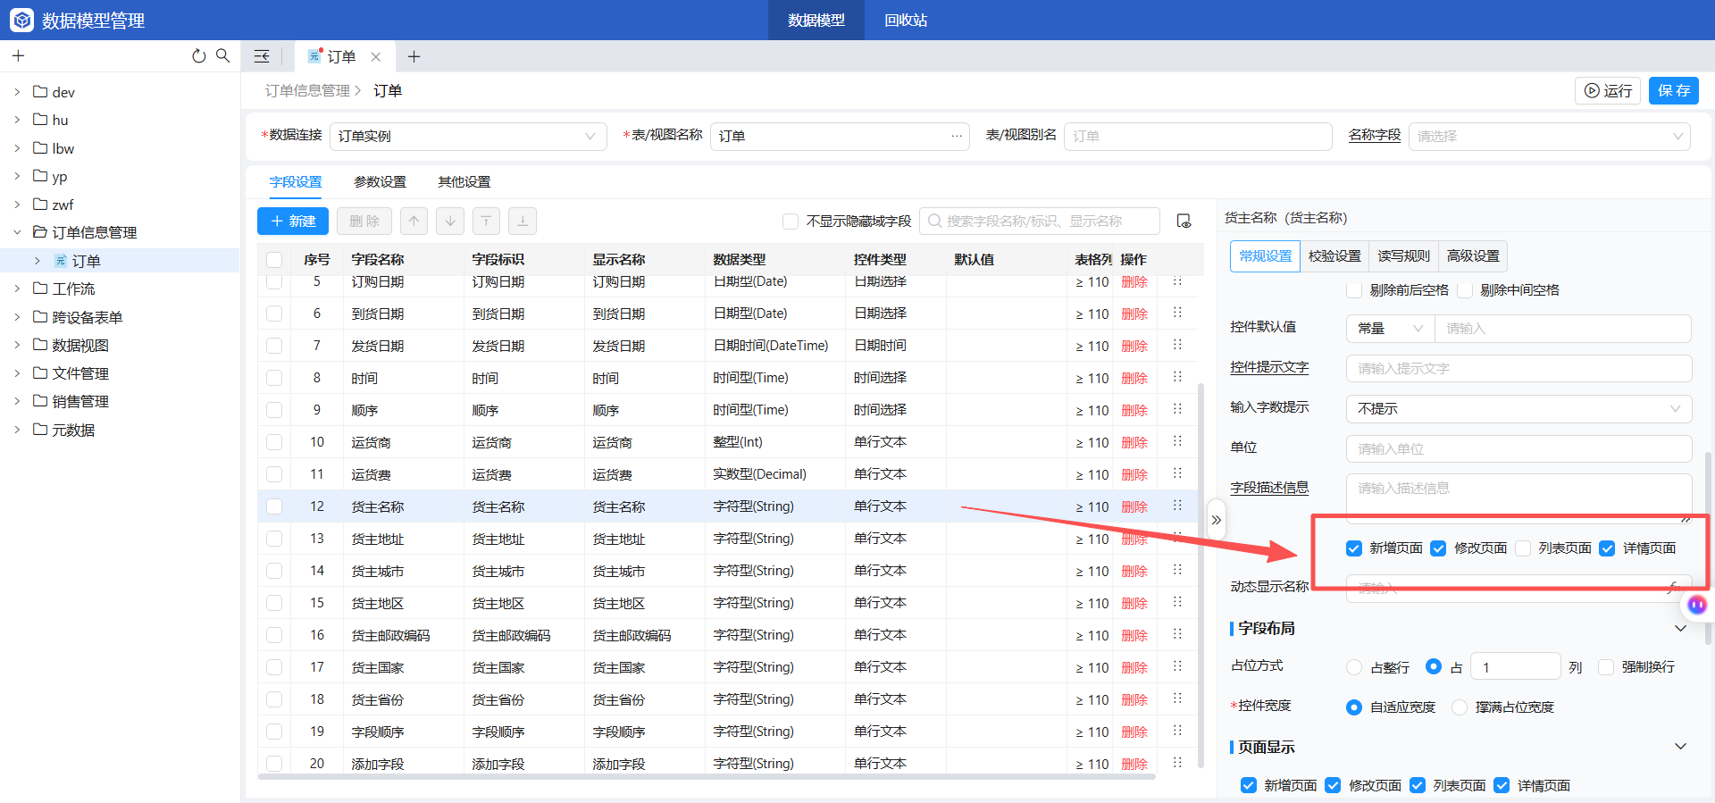1715x803 pixels.
Task: Click the ellipsis in the 表/视图名称 field
Action: (957, 136)
